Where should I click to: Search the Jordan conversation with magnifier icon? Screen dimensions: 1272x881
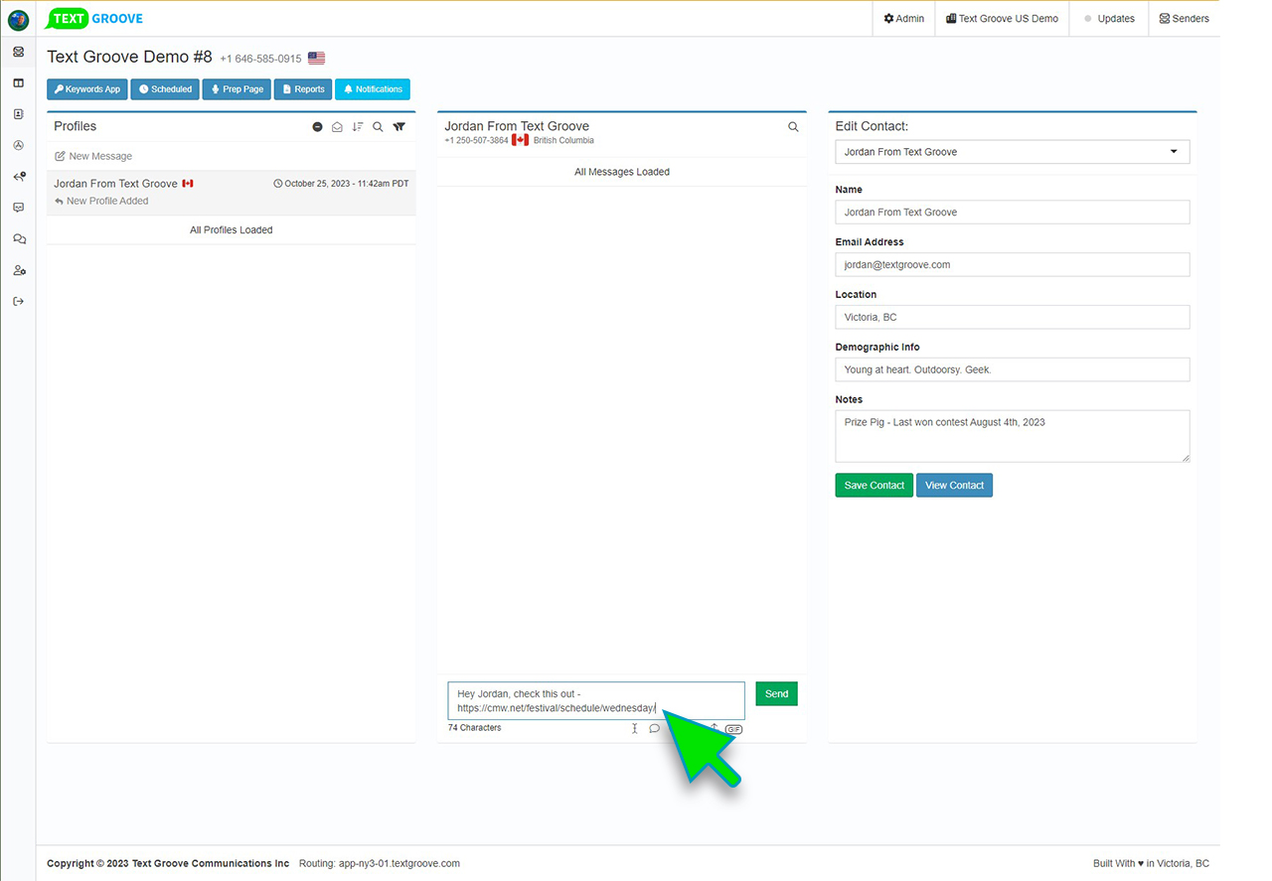pos(793,127)
